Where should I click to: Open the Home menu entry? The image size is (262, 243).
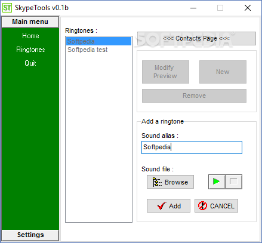click(30, 36)
